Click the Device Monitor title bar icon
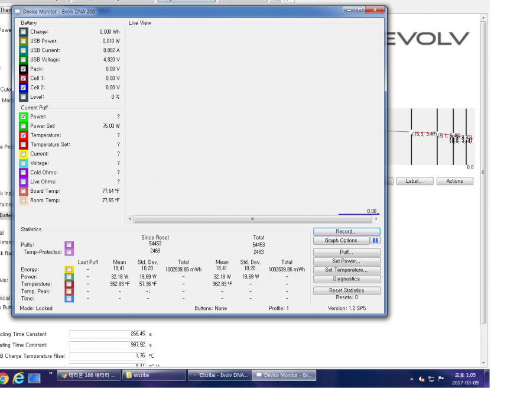This screenshot has height=414, width=517. pos(18,12)
